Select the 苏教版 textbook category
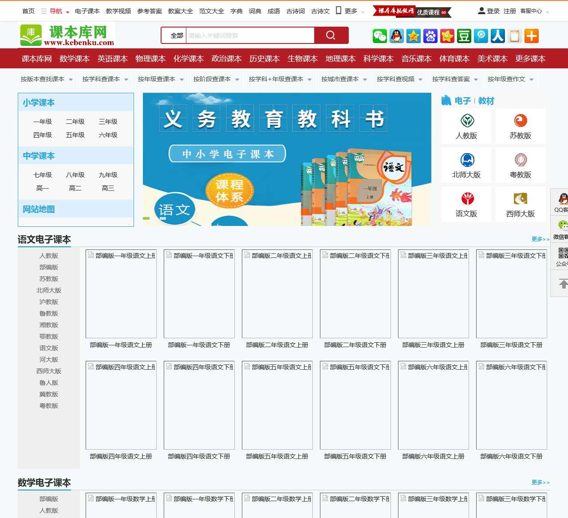568x518 pixels. (521, 126)
